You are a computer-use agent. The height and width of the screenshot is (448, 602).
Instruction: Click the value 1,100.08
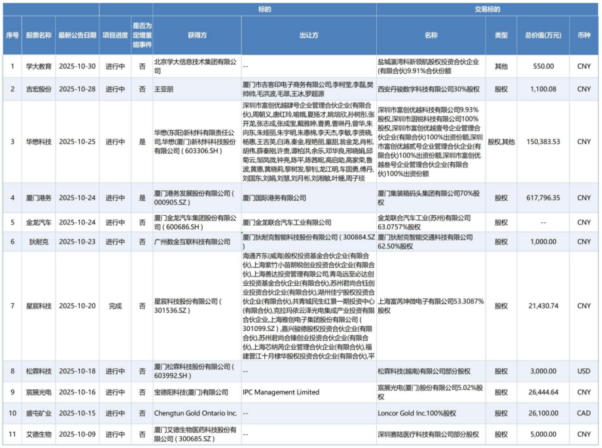pyautogui.click(x=543, y=89)
